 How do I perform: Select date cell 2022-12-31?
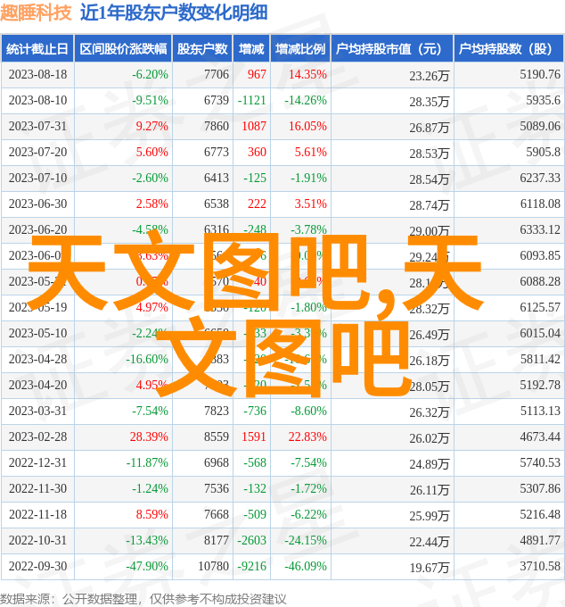tap(37, 463)
